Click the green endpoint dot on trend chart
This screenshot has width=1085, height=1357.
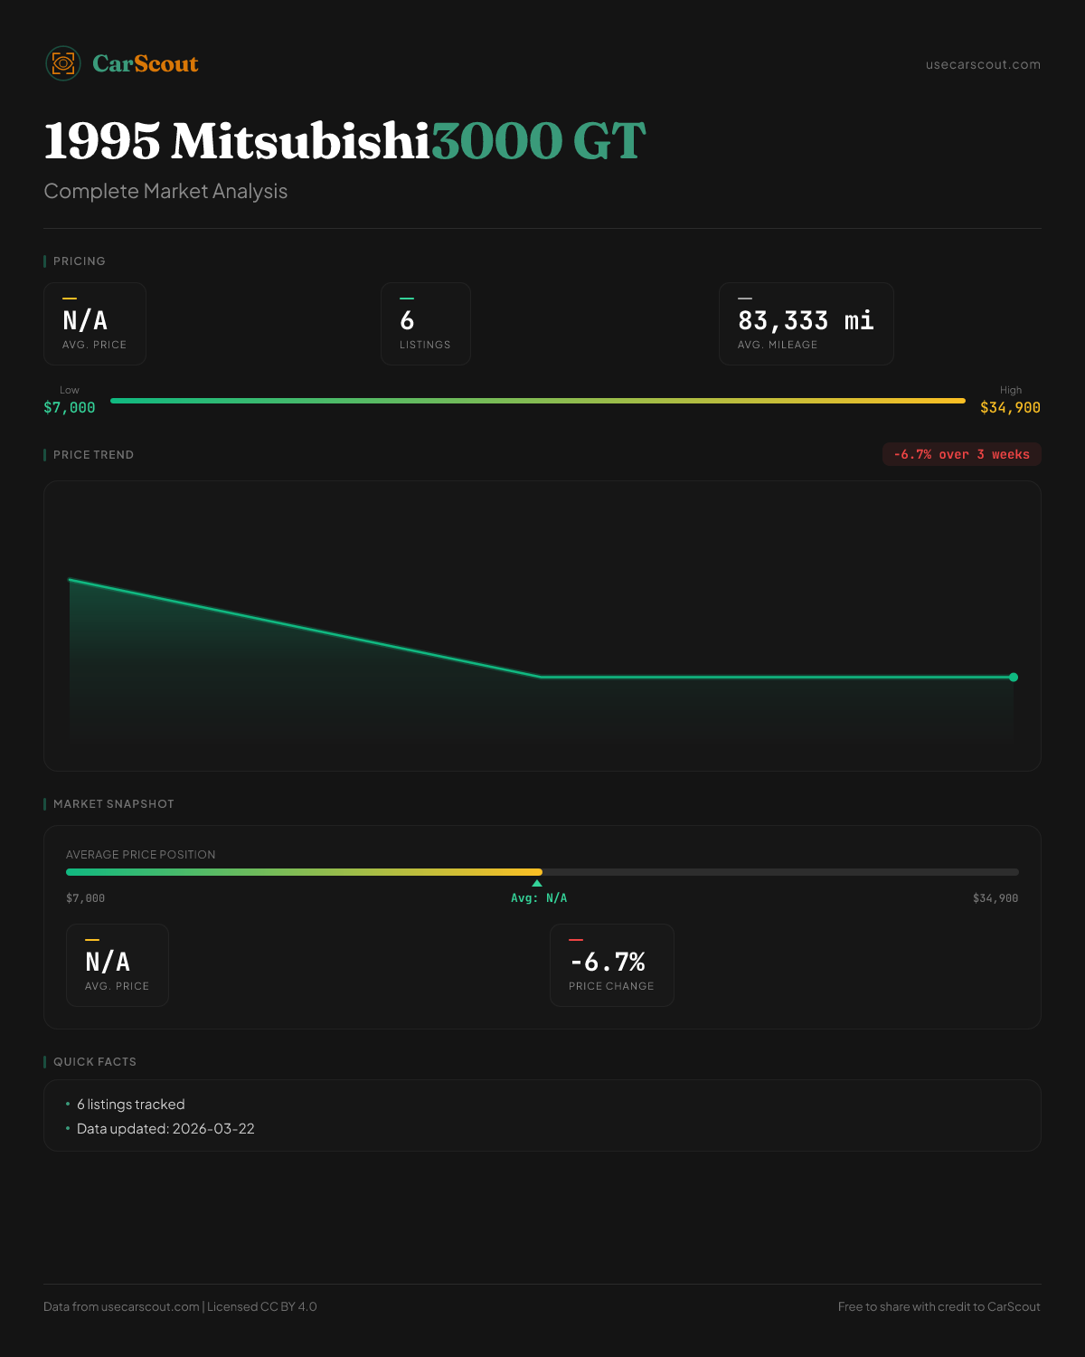point(1014,677)
